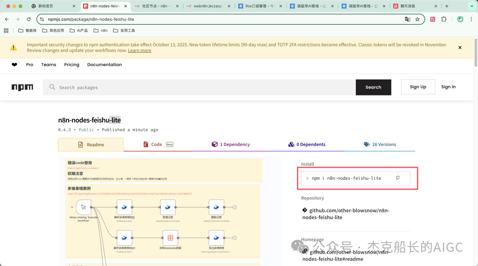478x266 pixels.
Task: Switch to the 社区节点 - n8n tab
Action: tap(157, 6)
